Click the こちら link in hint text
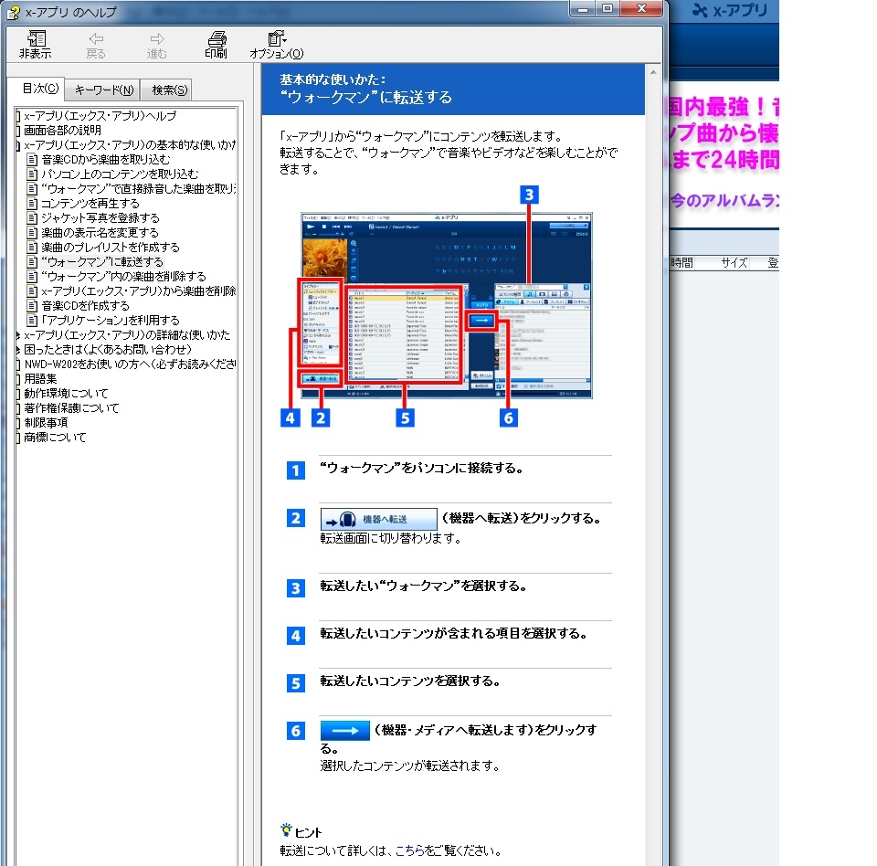877x866 pixels. coord(409,850)
